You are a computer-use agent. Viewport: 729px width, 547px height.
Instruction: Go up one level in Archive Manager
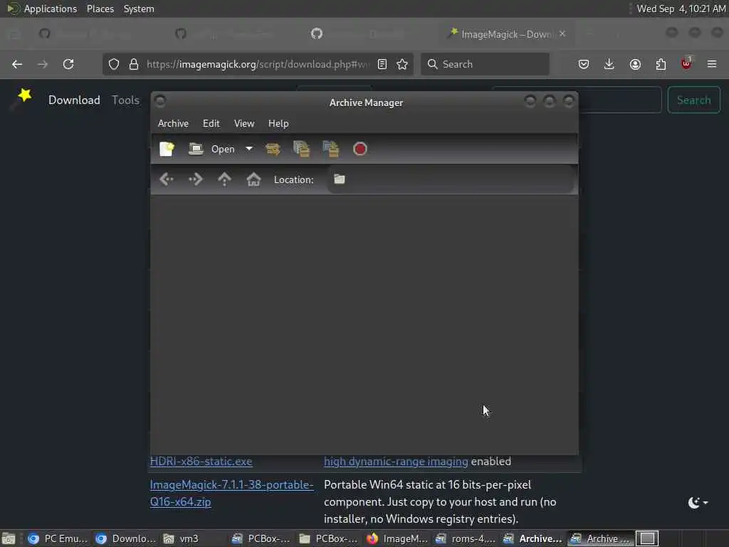pyautogui.click(x=224, y=179)
